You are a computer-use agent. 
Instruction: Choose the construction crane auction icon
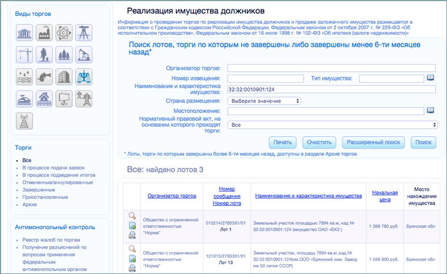(x=24, y=55)
